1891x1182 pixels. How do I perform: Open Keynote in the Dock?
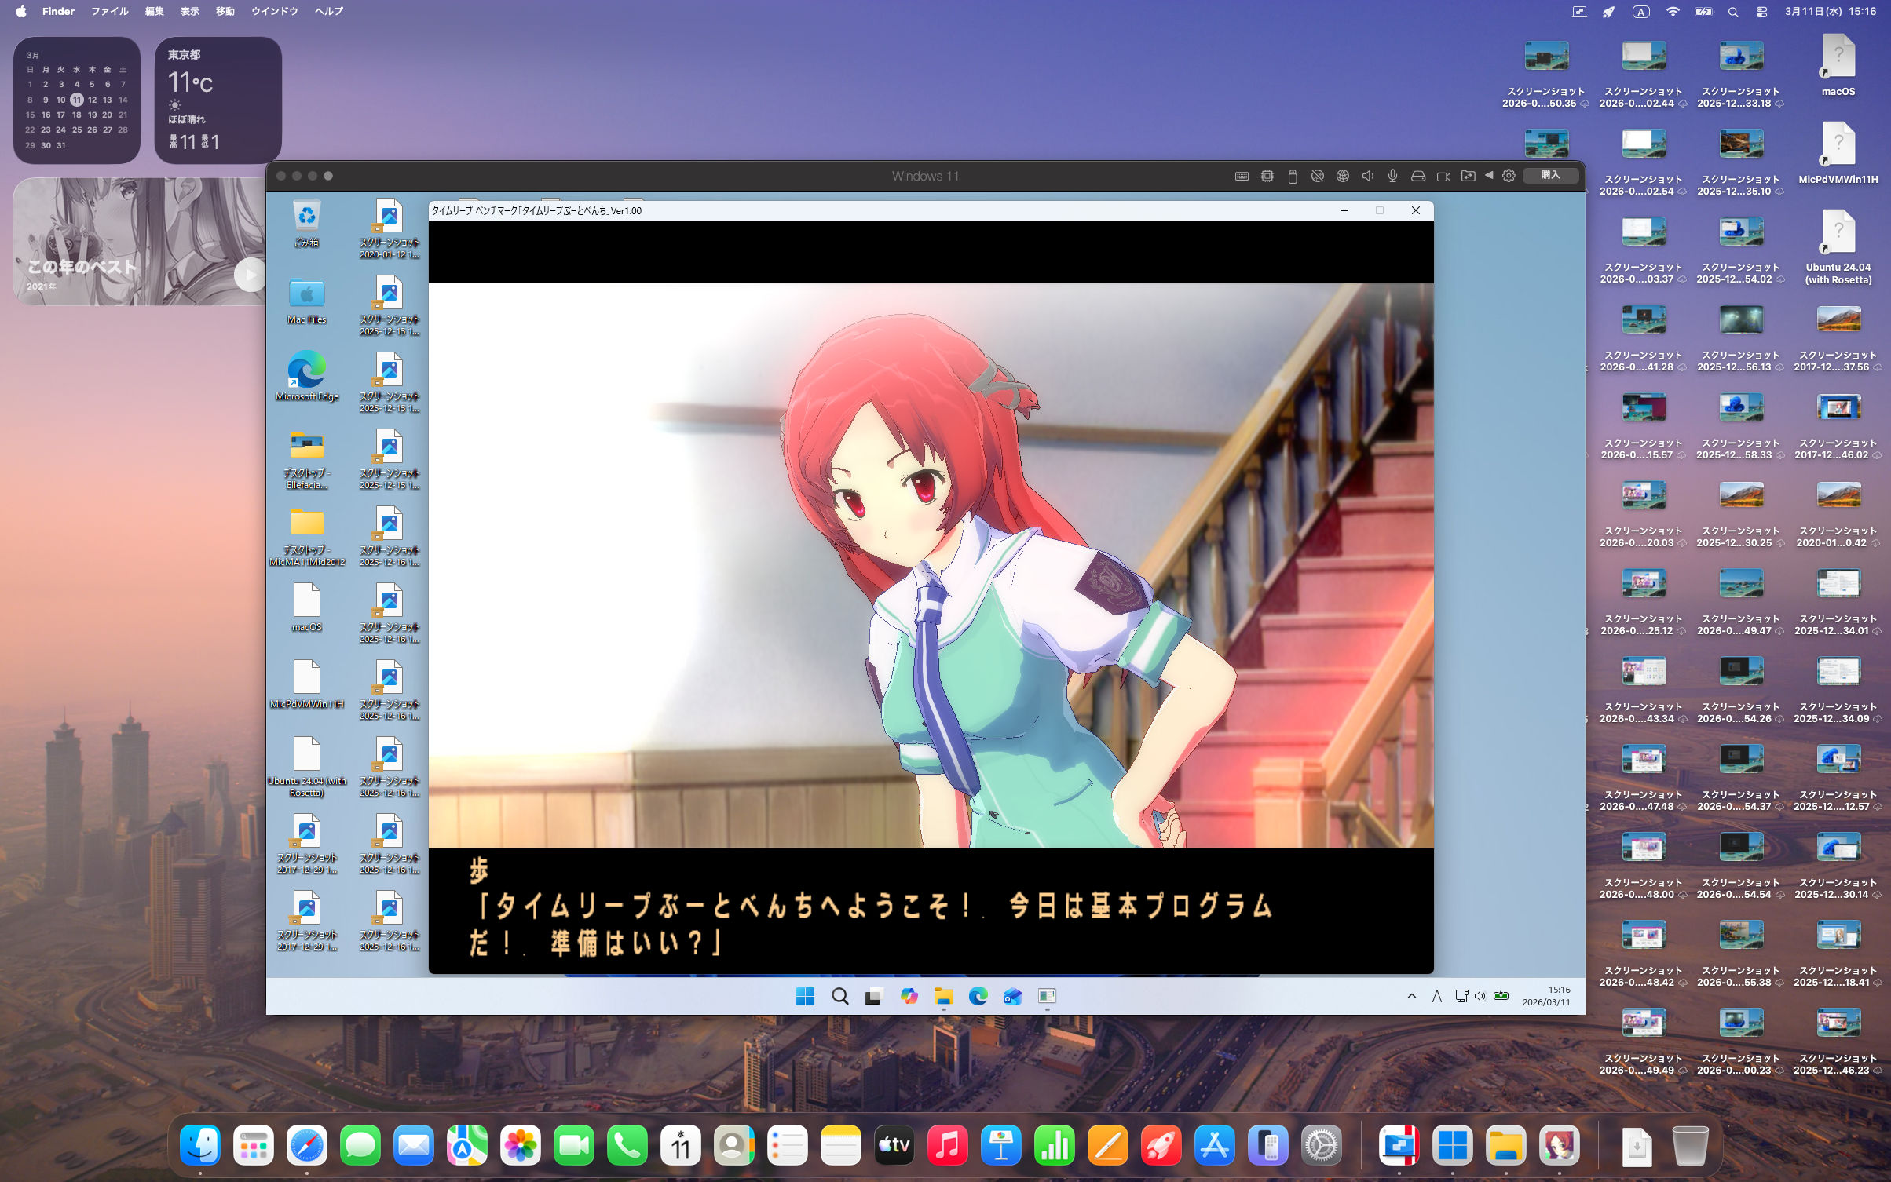[x=1001, y=1146]
